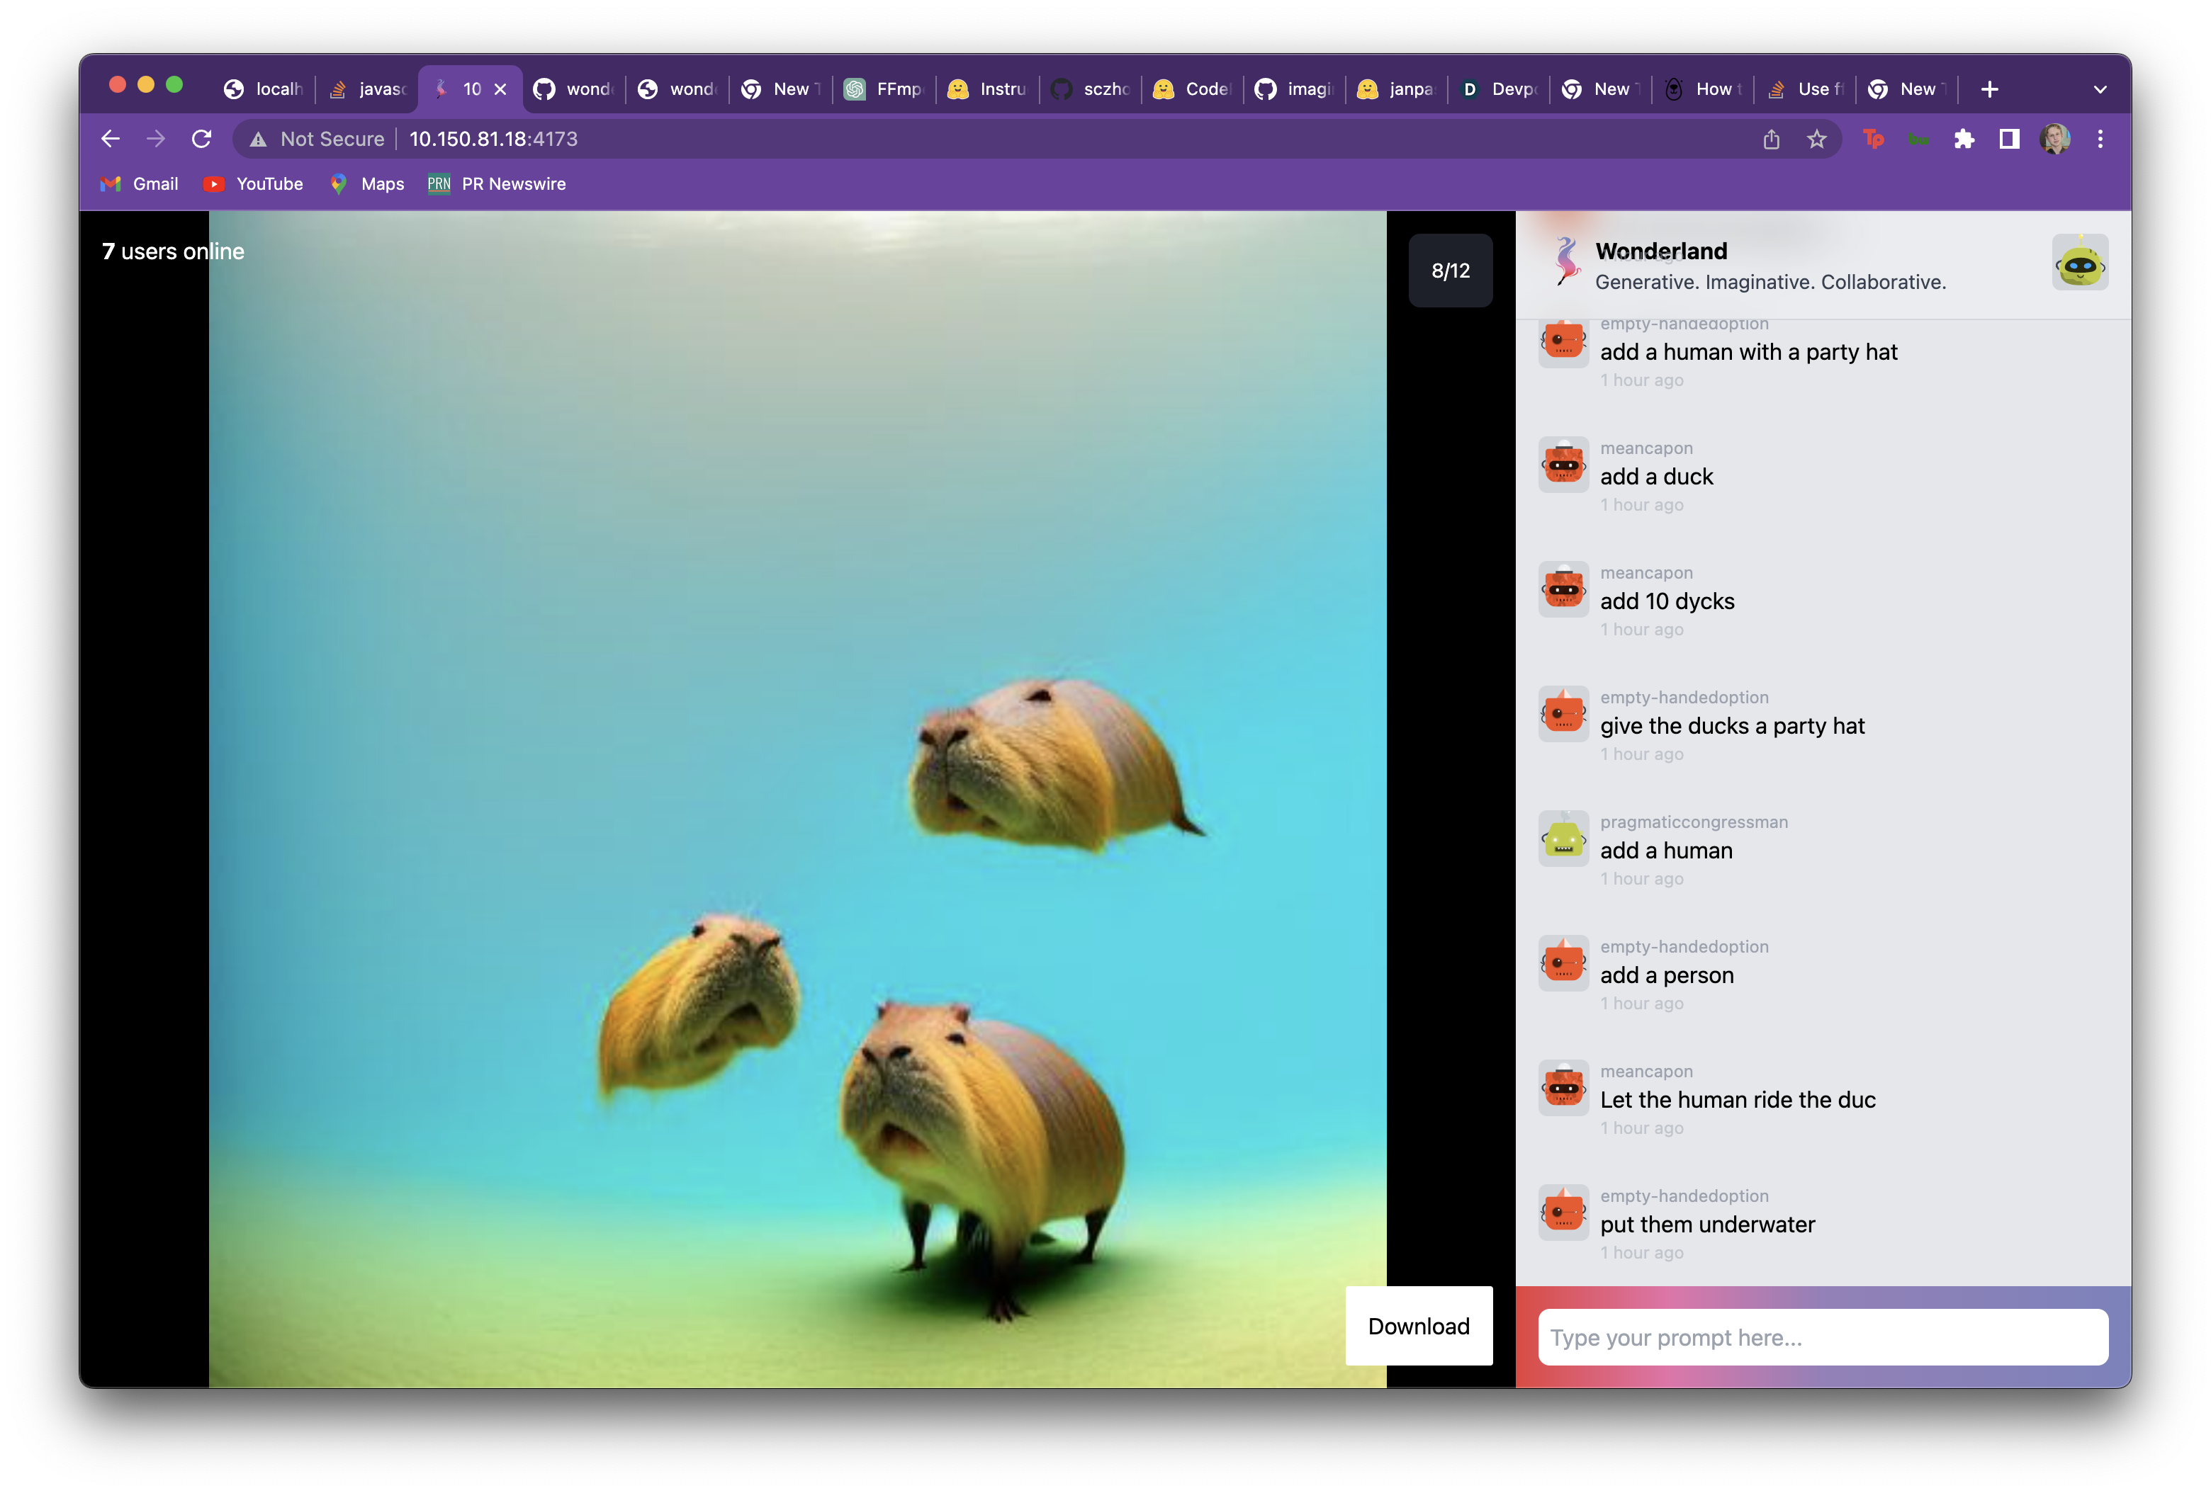
Task: Open the Chrome three-dot menu
Action: point(2100,140)
